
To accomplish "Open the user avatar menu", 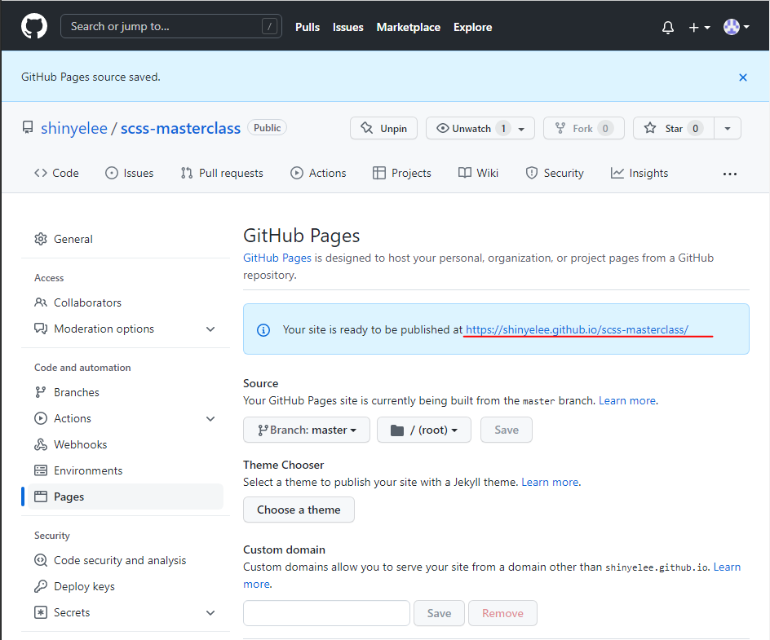I will point(736,27).
